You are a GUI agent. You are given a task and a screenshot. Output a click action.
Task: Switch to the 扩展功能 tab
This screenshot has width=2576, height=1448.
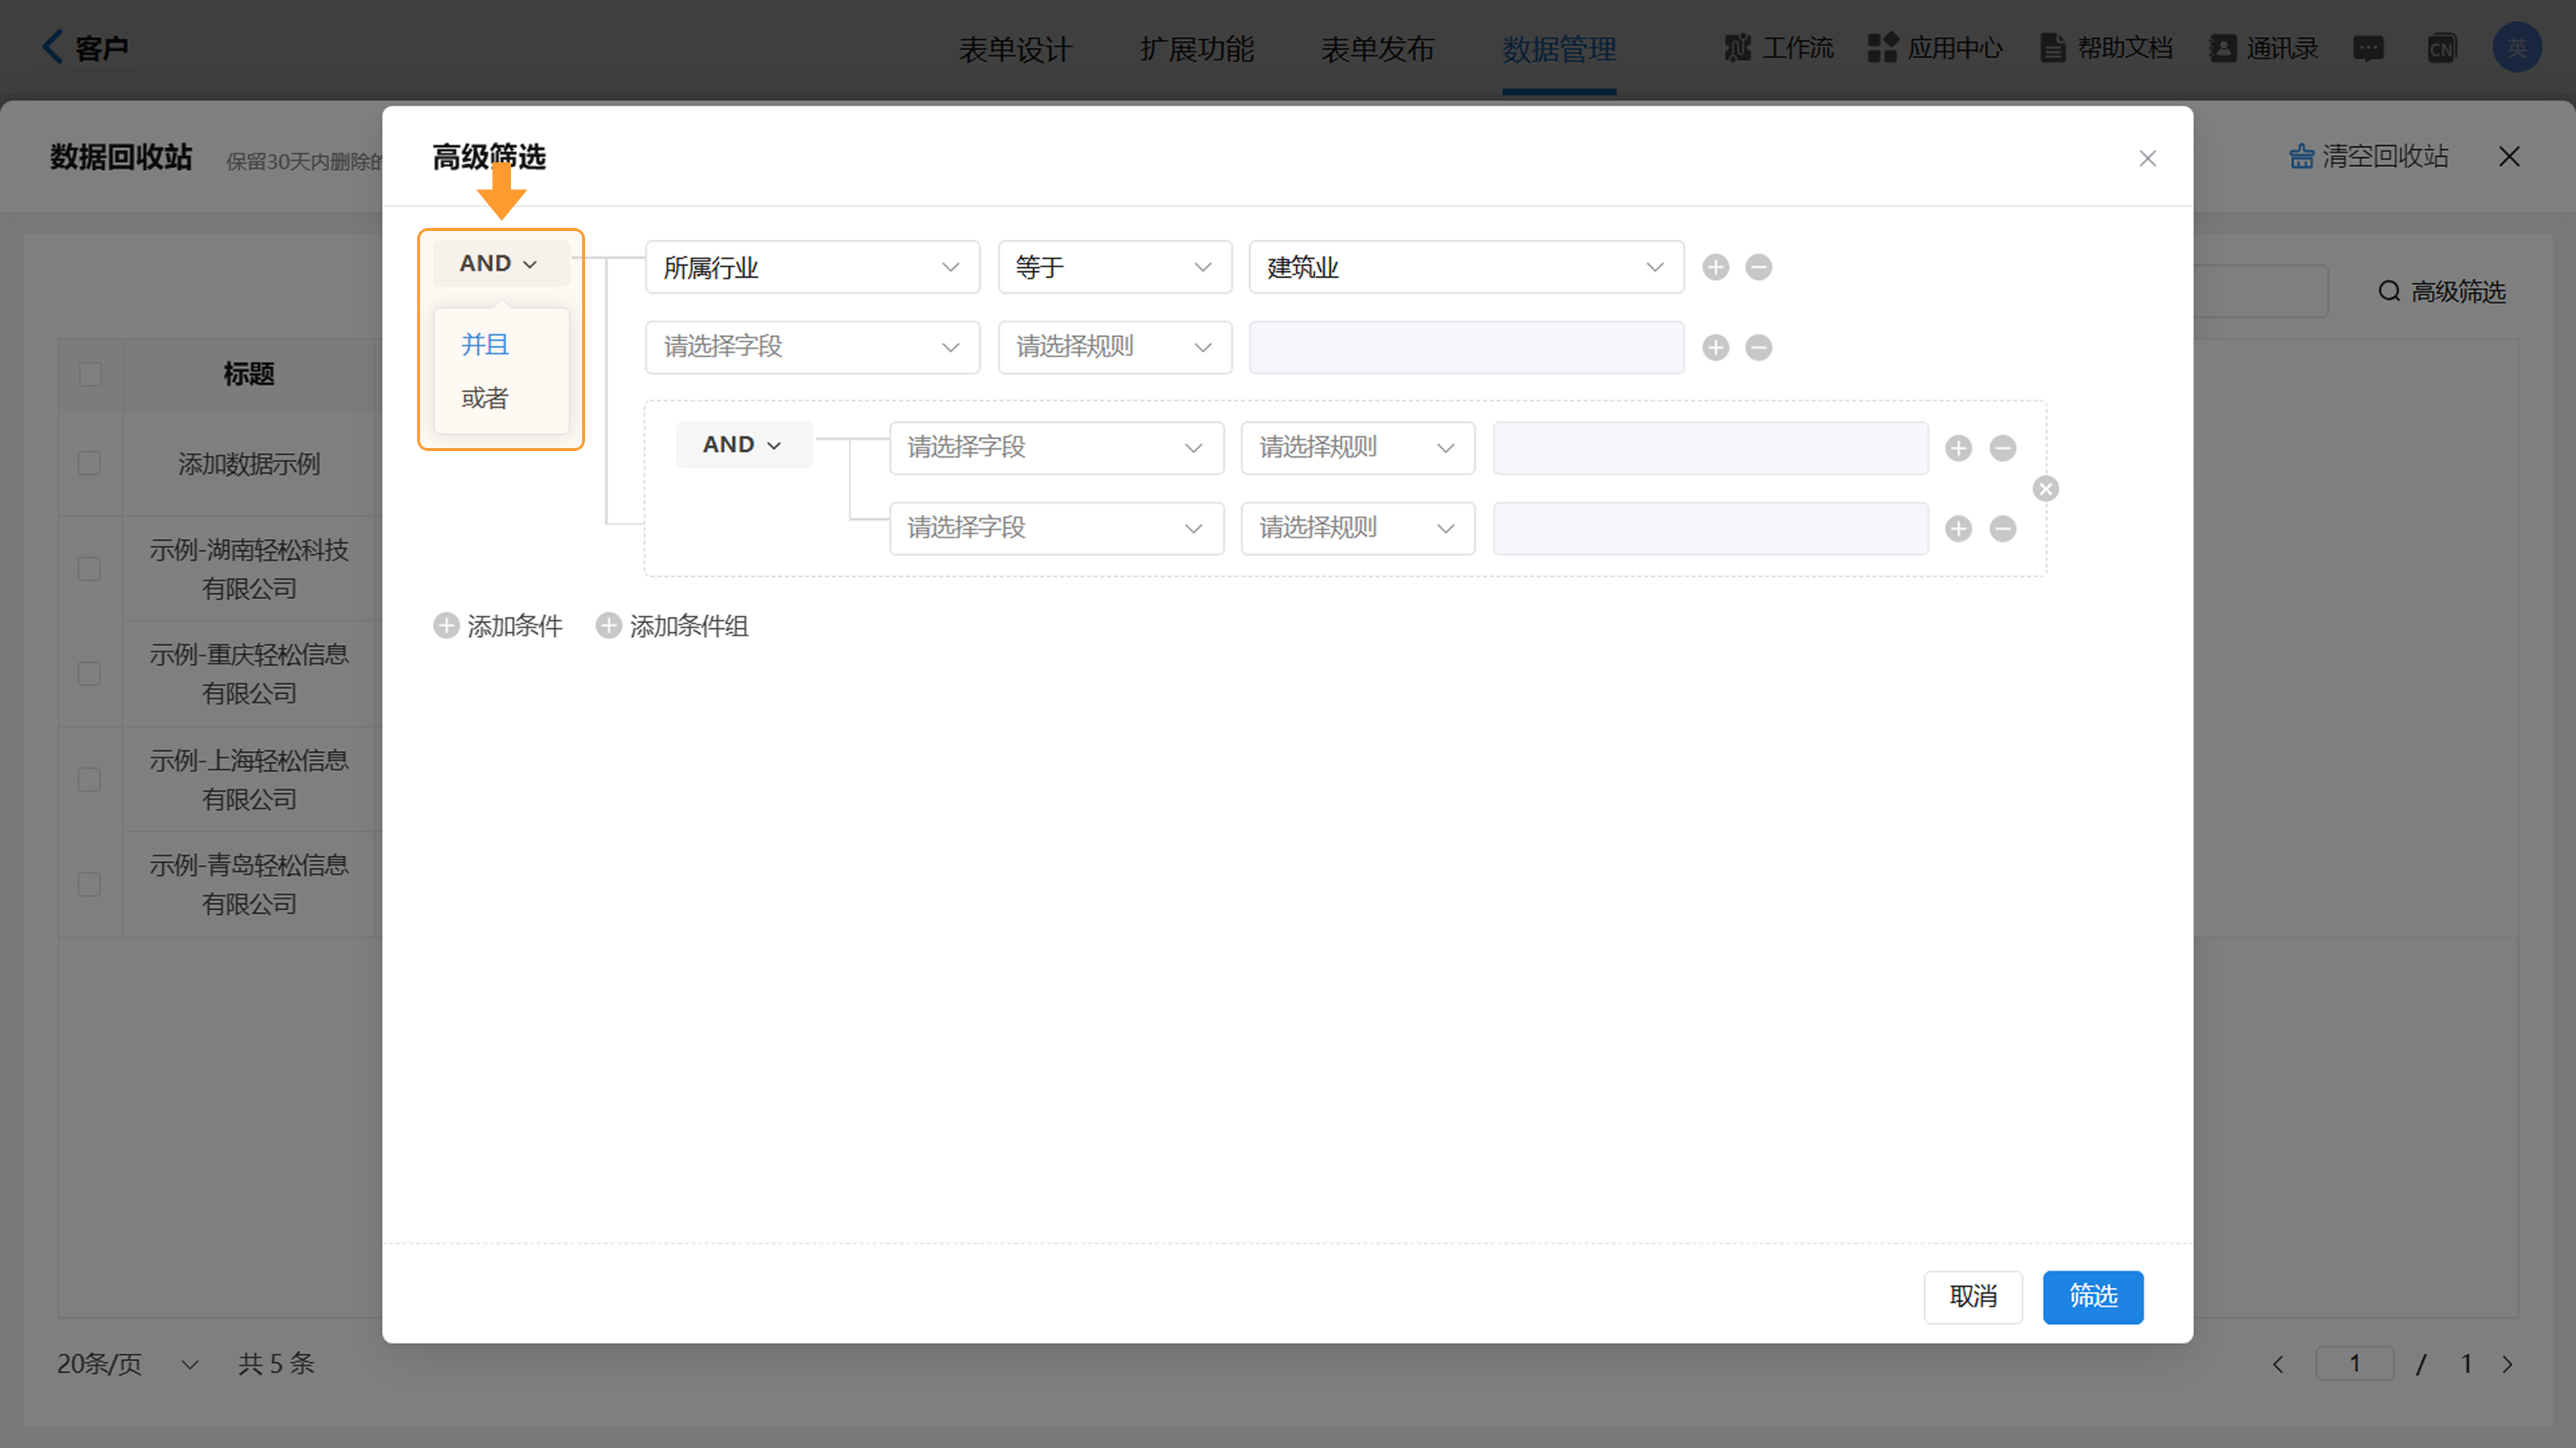[x=1196, y=49]
